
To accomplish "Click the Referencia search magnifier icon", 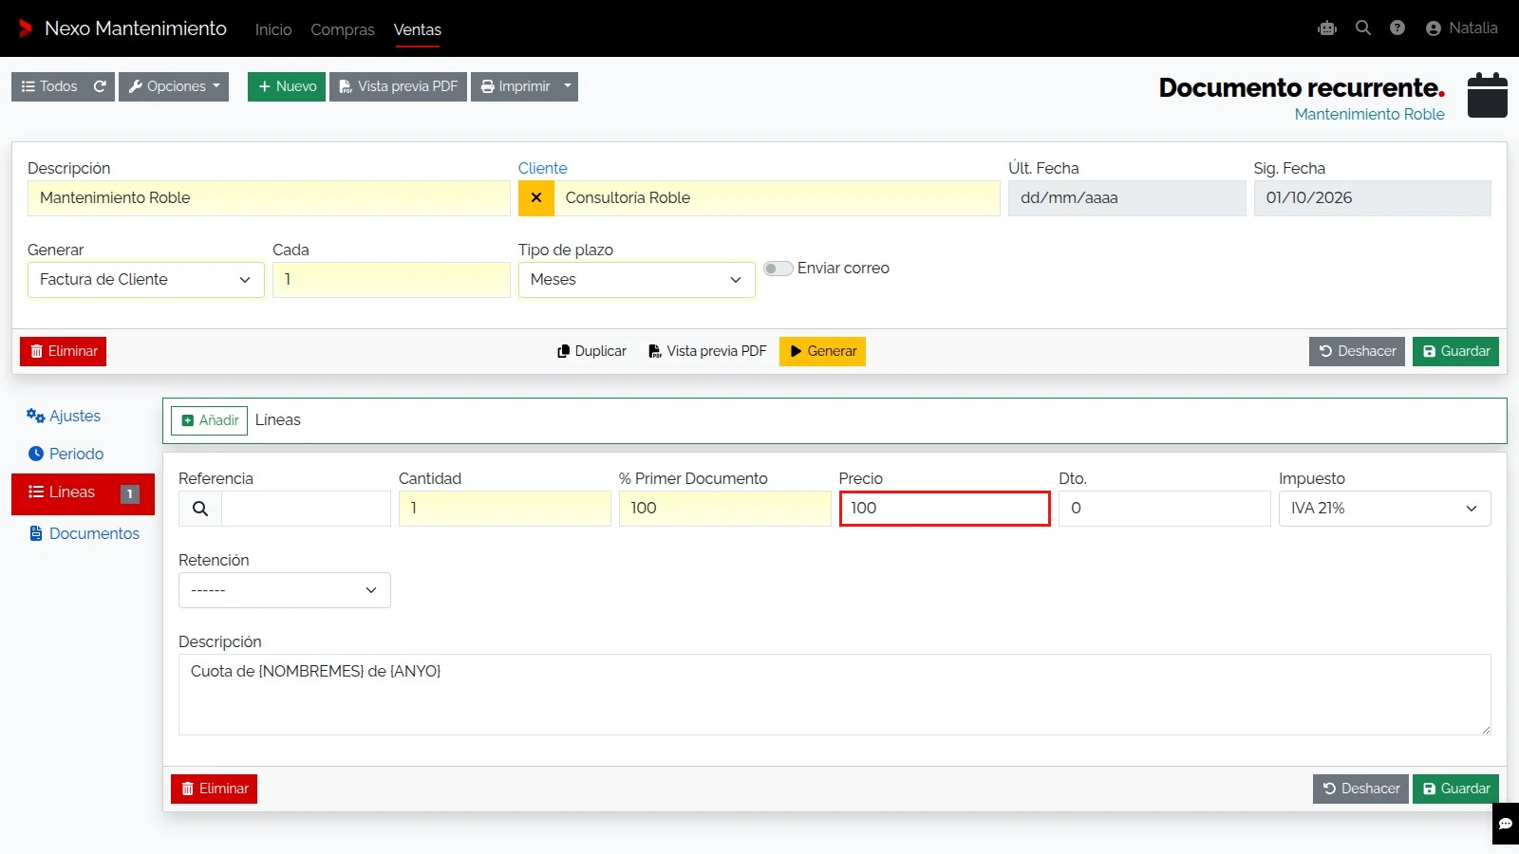I will coord(200,509).
